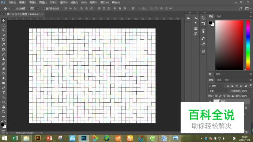Select the Eyedropper tool
The height and width of the screenshot is (142, 253).
click(x=3, y=45)
